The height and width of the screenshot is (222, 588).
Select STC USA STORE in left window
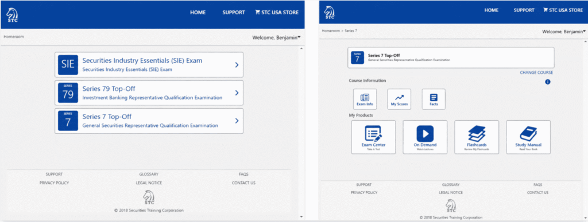click(x=277, y=13)
